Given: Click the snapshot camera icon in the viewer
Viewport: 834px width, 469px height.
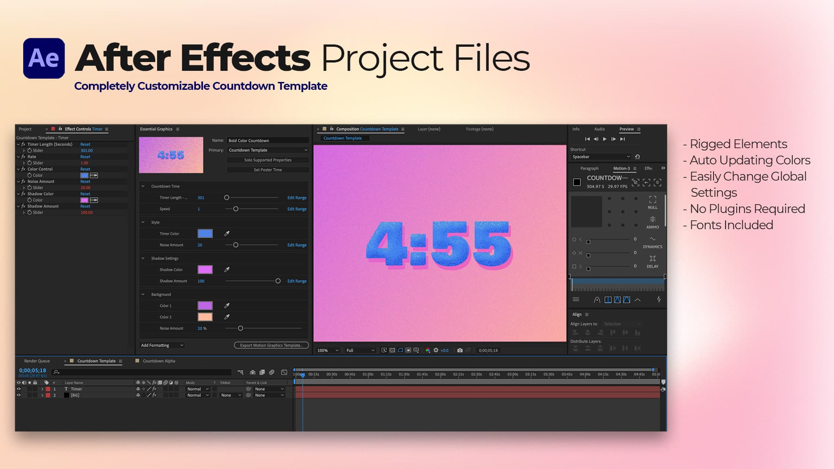Looking at the screenshot, I should pos(460,350).
